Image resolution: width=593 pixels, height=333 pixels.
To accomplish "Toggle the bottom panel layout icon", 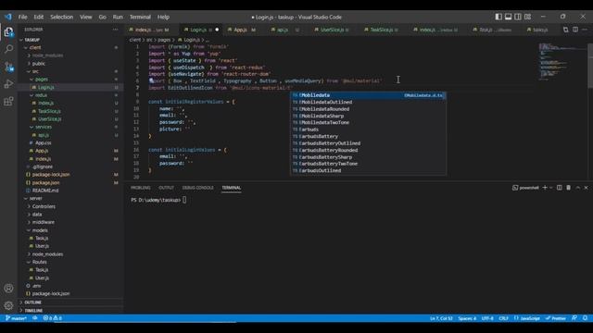I will click(x=509, y=17).
